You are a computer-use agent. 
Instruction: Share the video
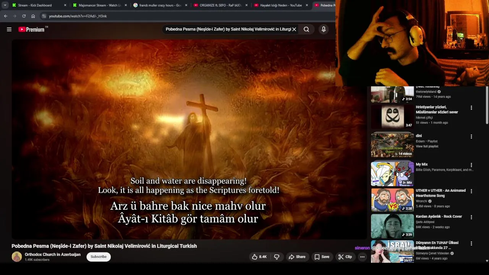[297, 257]
